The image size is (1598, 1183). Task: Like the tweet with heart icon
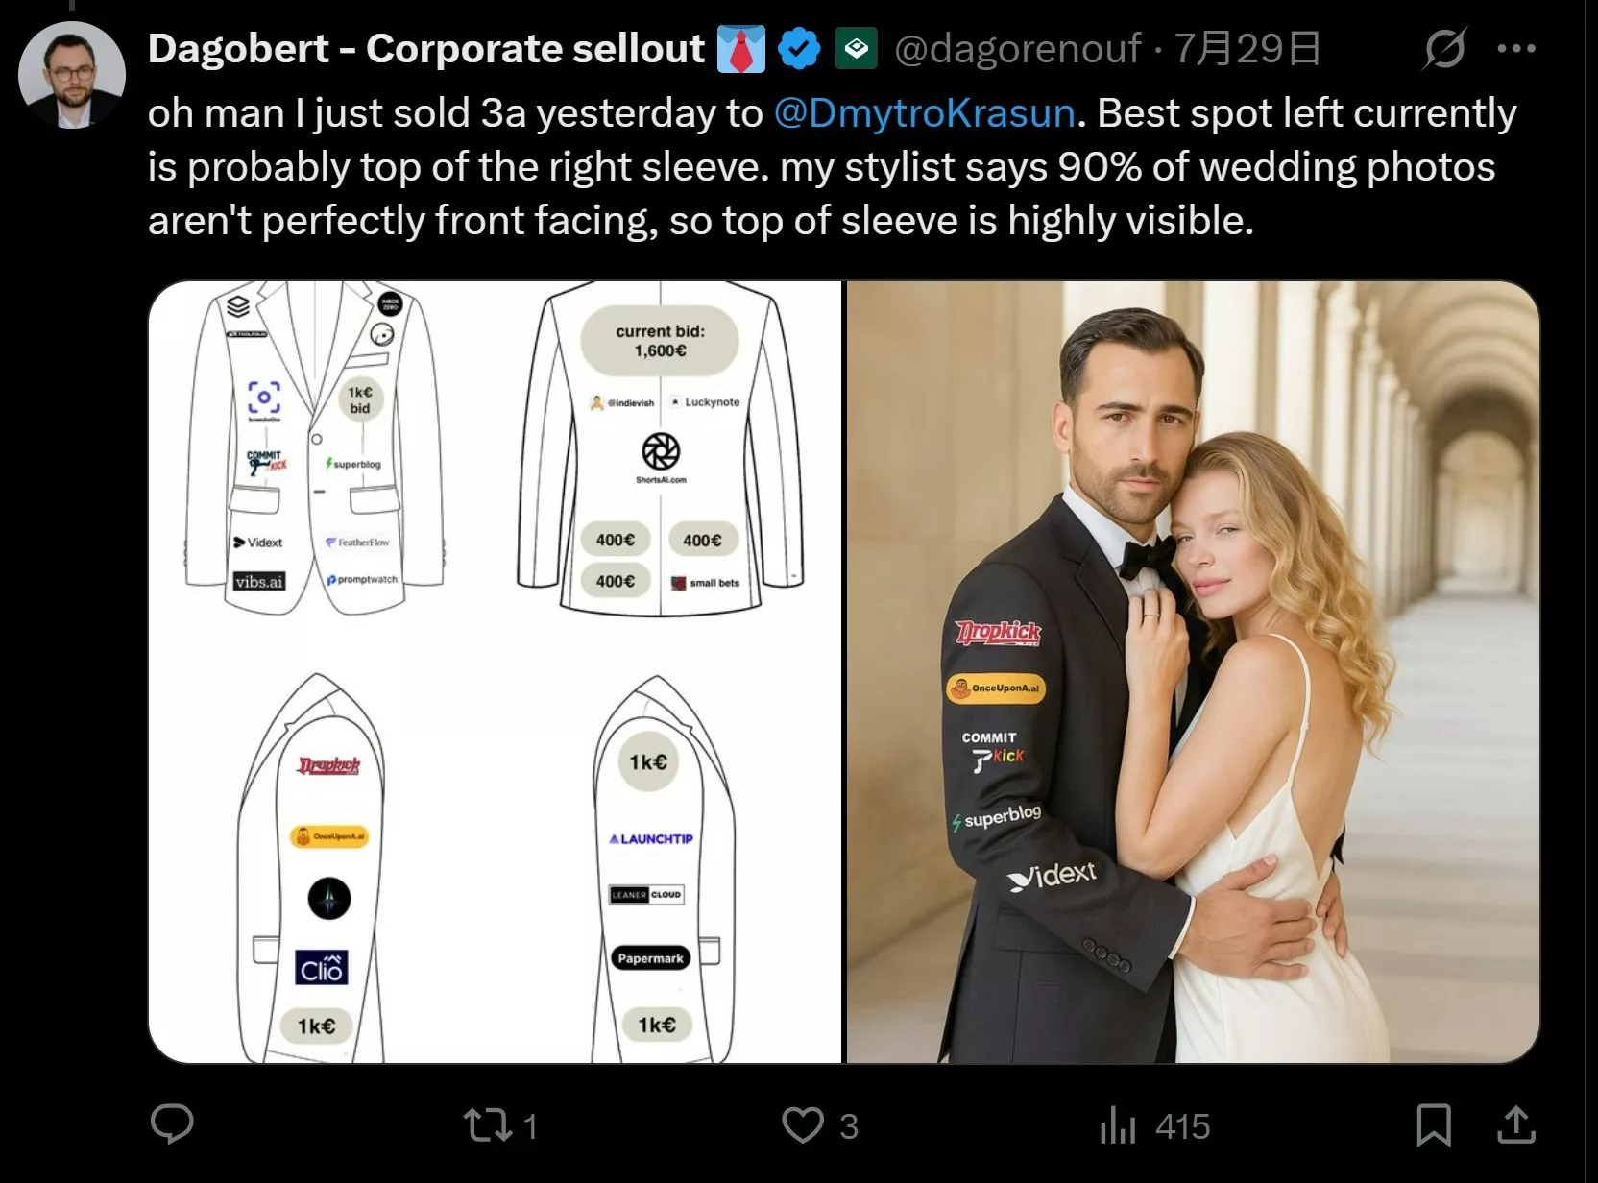(x=803, y=1125)
